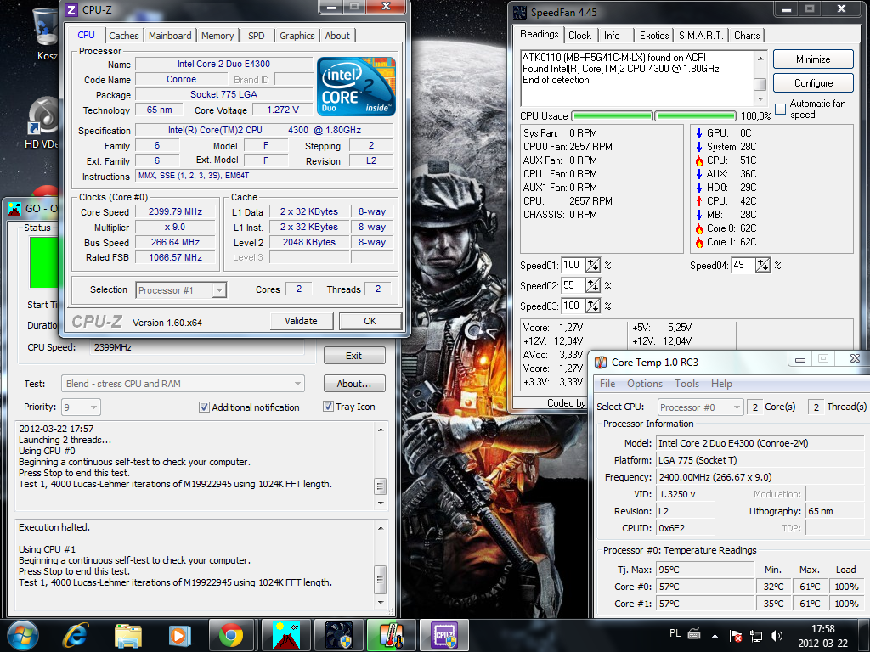
Task: Click the Validate button in CPU-Z
Action: point(301,321)
